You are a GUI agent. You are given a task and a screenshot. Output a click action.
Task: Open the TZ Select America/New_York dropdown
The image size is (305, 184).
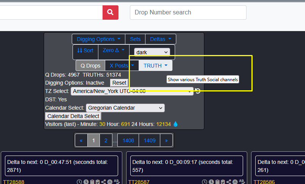132,91
